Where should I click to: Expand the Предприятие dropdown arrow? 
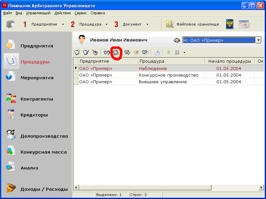[x=63, y=24]
